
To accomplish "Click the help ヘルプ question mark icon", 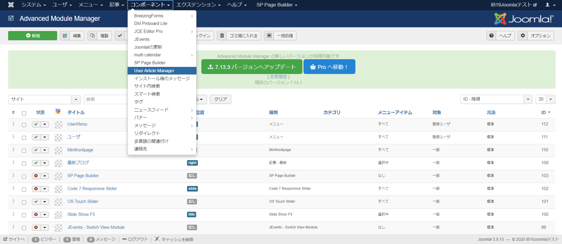I will pyautogui.click(x=492, y=36).
